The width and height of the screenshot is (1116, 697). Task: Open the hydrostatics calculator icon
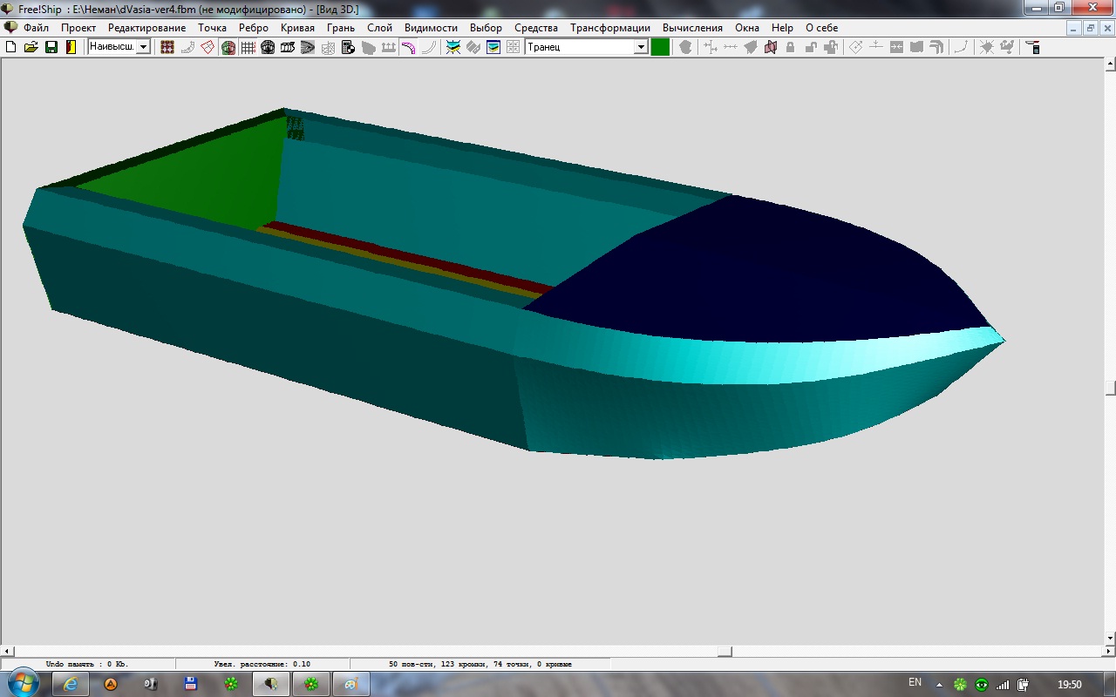pyautogui.click(x=348, y=47)
